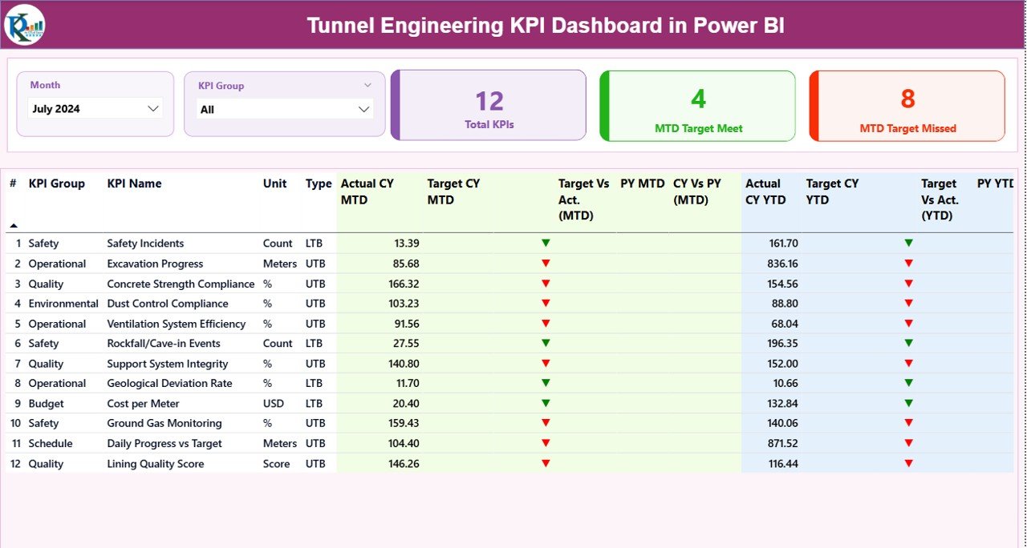
Task: Click the ascending sort arrow under the # column
Action: [14, 227]
